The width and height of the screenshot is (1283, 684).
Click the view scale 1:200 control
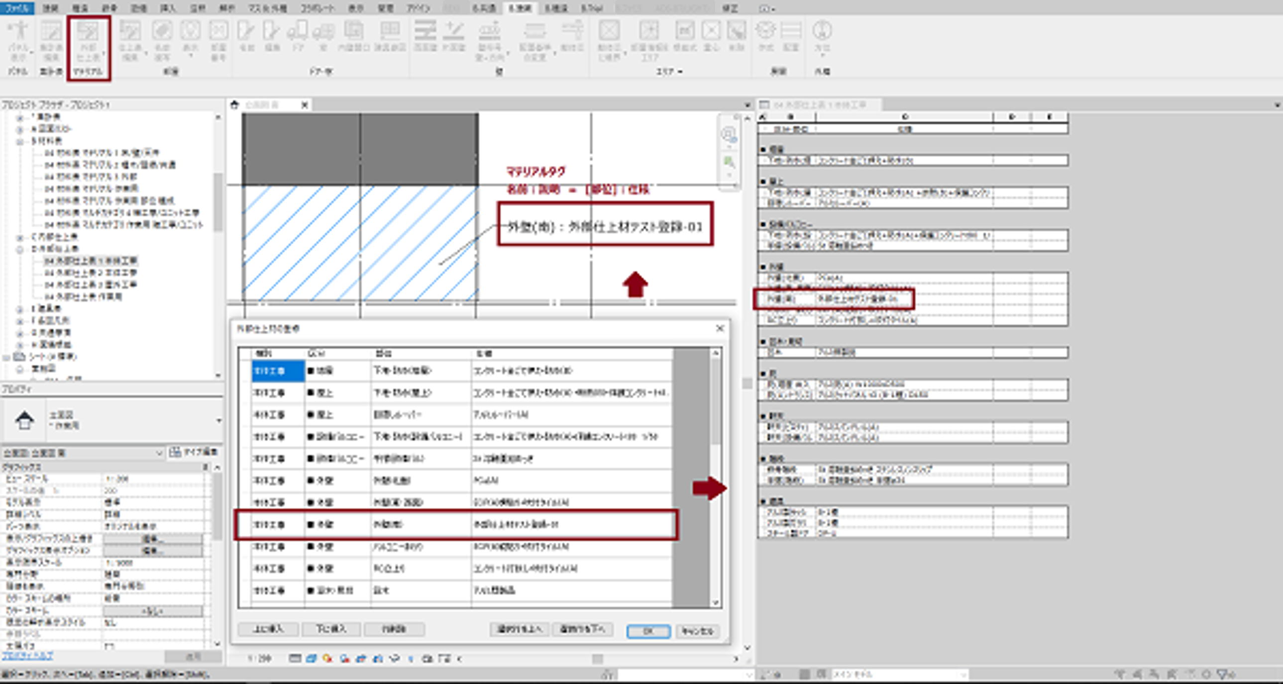coord(259,659)
